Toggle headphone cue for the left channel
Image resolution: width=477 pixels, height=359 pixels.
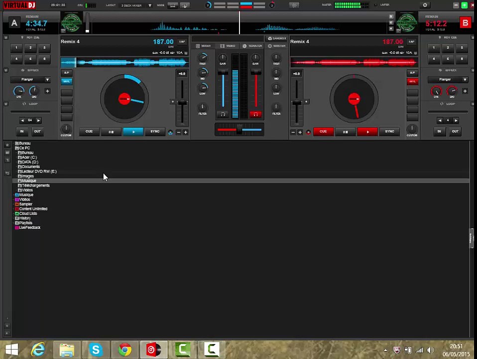tap(223, 114)
